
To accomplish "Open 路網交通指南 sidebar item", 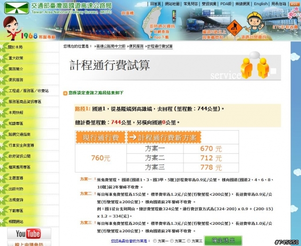I will (19, 134).
